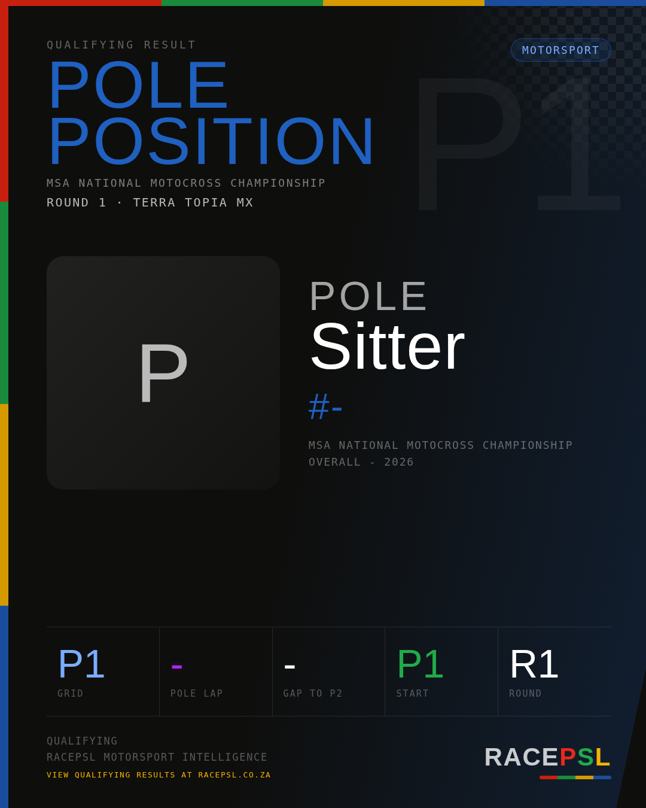Click the POLE POSITION headline
646x808 pixels.
point(211,113)
